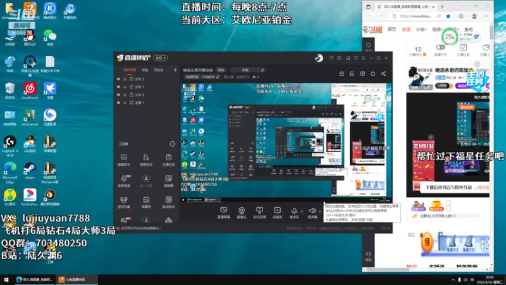Viewport: 506px width, 285px height.
Task: Click the red 领 reward badge in banner
Action: click(427, 242)
